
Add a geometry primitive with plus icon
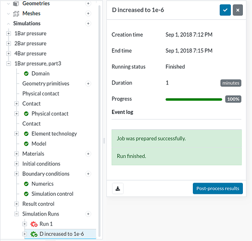88,83
